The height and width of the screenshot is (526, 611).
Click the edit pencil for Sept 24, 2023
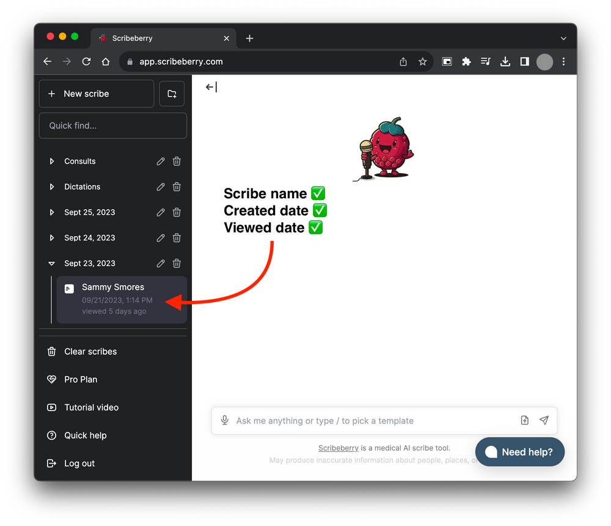[x=160, y=238]
